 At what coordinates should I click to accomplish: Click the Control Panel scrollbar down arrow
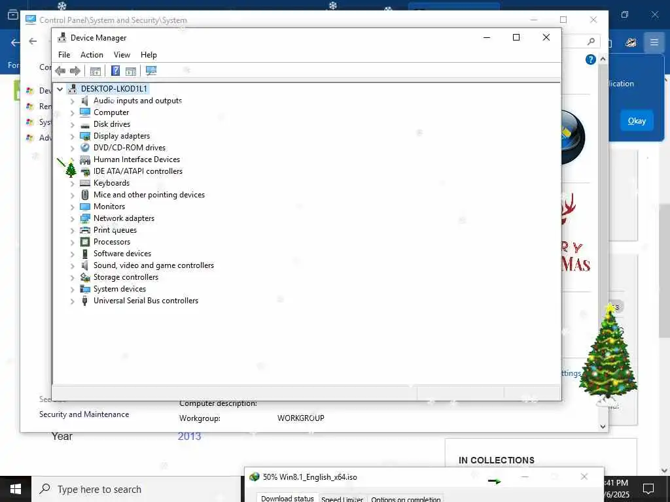[603, 426]
